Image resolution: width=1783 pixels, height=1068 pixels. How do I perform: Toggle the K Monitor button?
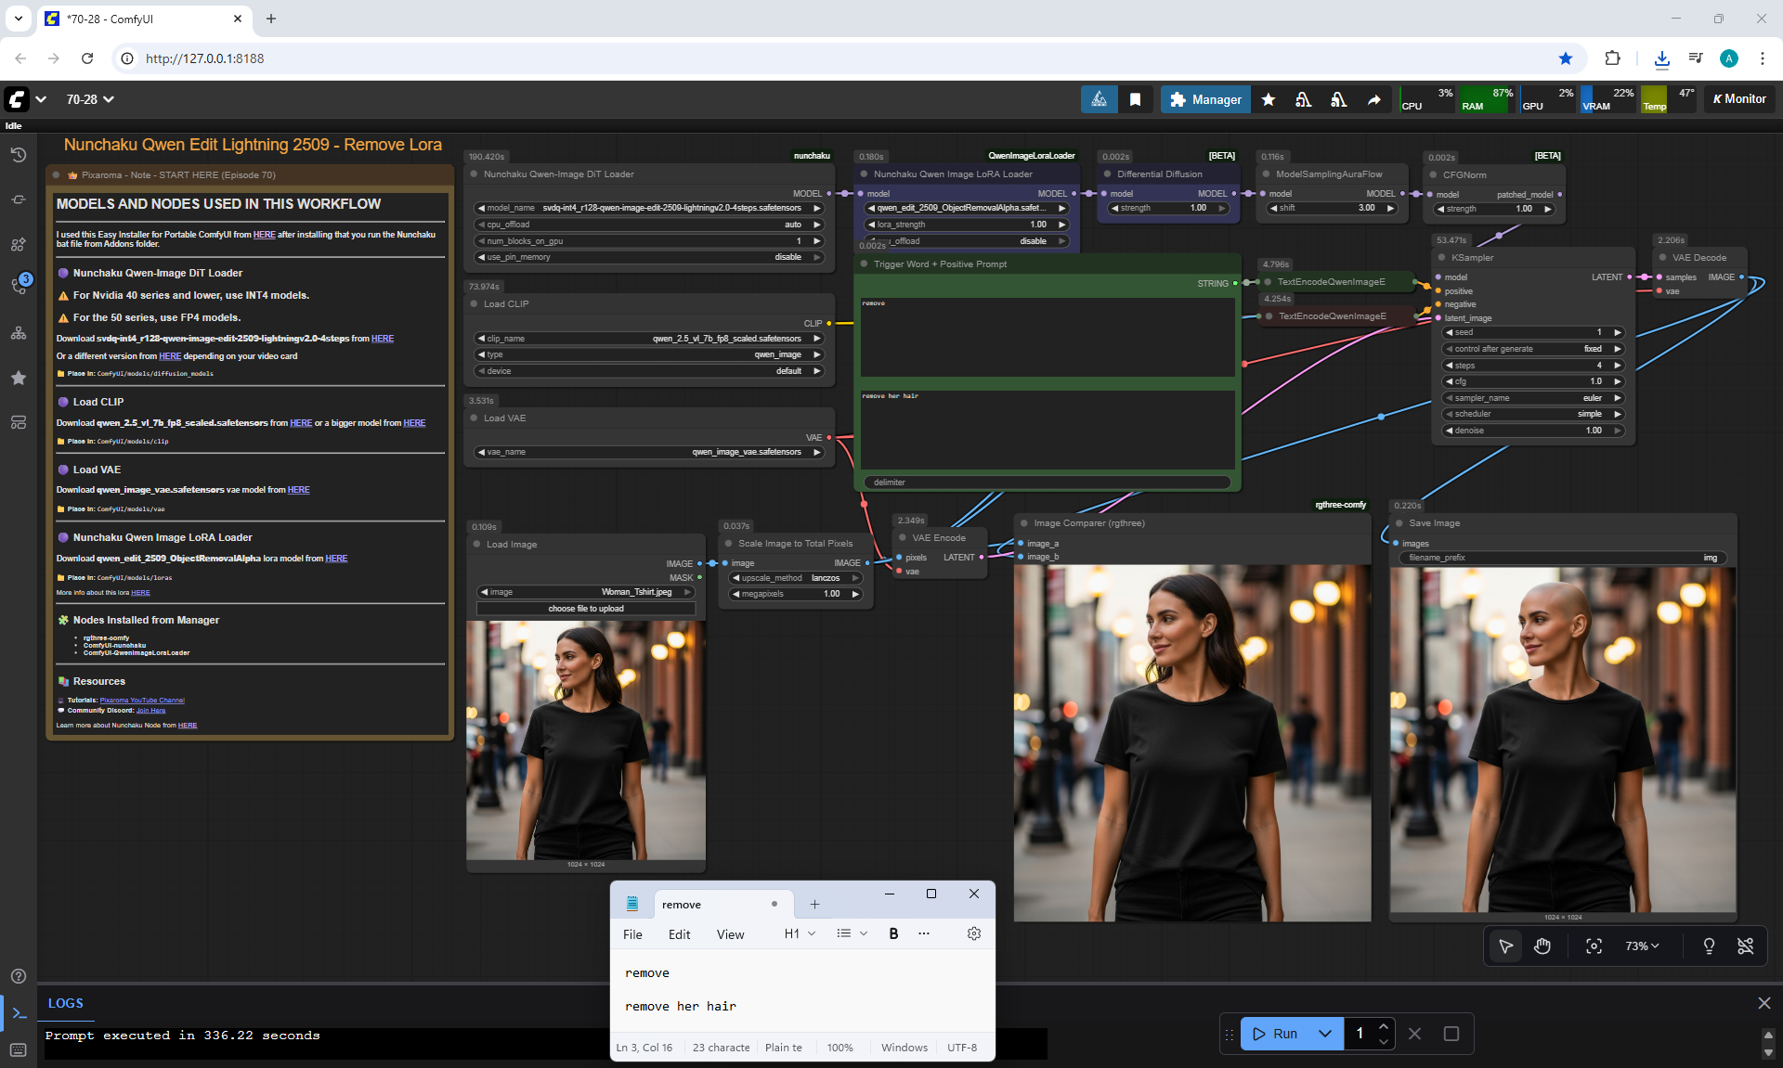[1739, 99]
